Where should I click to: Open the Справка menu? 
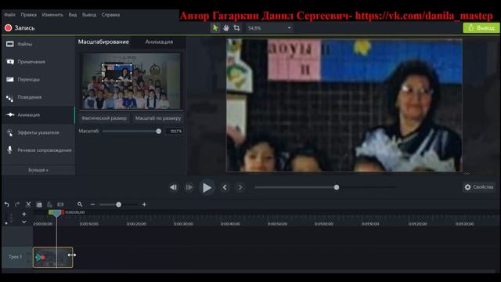coord(111,15)
